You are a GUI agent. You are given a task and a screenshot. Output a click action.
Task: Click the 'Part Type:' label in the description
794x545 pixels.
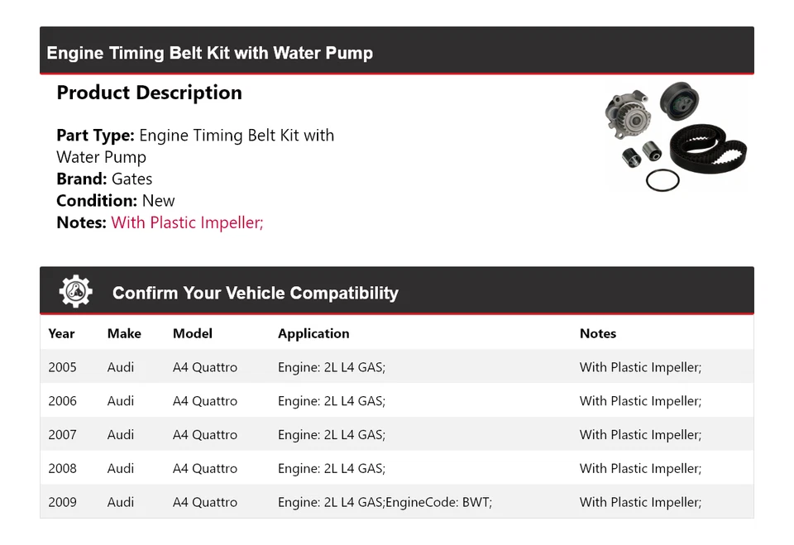tap(95, 136)
